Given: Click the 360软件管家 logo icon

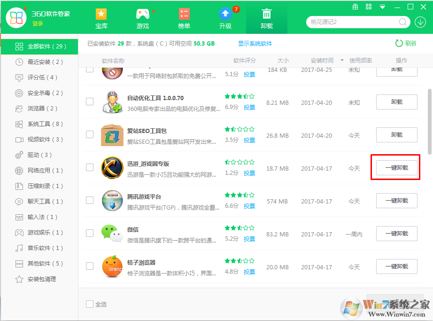Looking at the screenshot, I should [16, 18].
